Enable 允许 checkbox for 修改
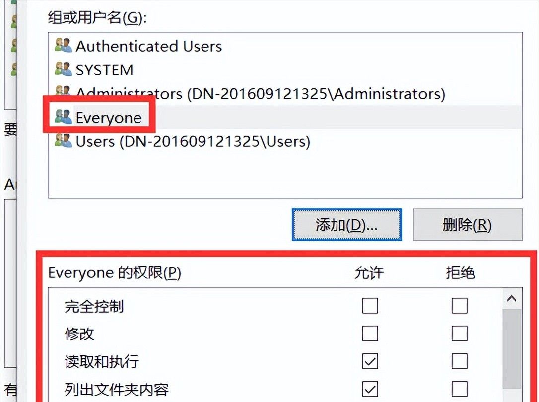This screenshot has width=539, height=402. point(370,334)
